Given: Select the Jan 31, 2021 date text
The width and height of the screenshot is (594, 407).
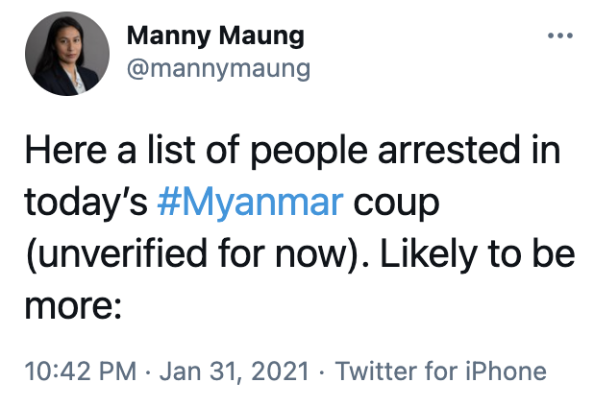Looking at the screenshot, I should tap(235, 371).
